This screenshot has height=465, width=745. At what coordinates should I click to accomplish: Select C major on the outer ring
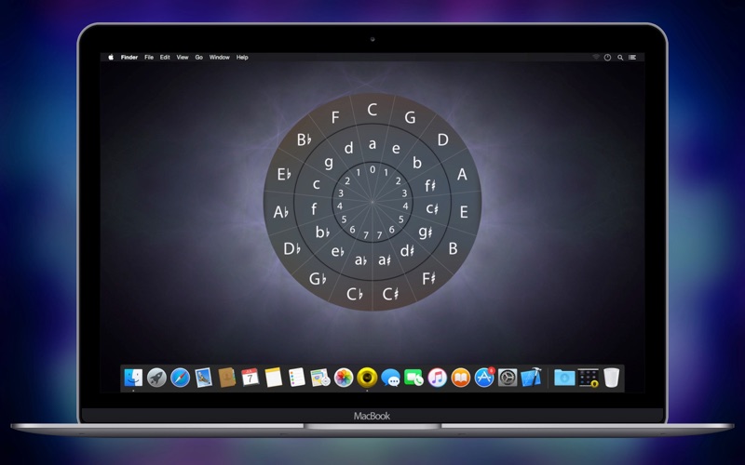(x=372, y=110)
